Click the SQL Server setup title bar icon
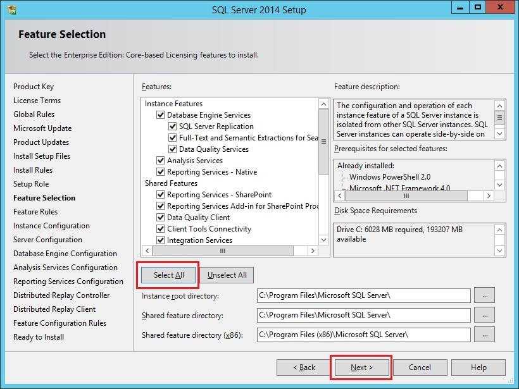Viewport: 519px width, 389px height. tap(11, 9)
